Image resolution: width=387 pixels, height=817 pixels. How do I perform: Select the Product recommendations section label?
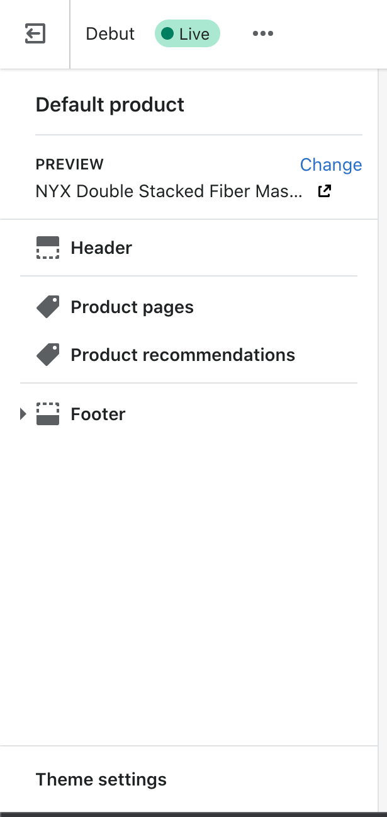pyautogui.click(x=182, y=355)
